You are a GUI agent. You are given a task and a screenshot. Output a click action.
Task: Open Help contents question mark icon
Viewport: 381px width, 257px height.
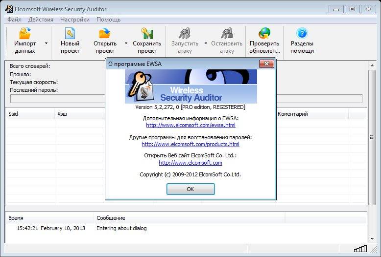(x=302, y=33)
